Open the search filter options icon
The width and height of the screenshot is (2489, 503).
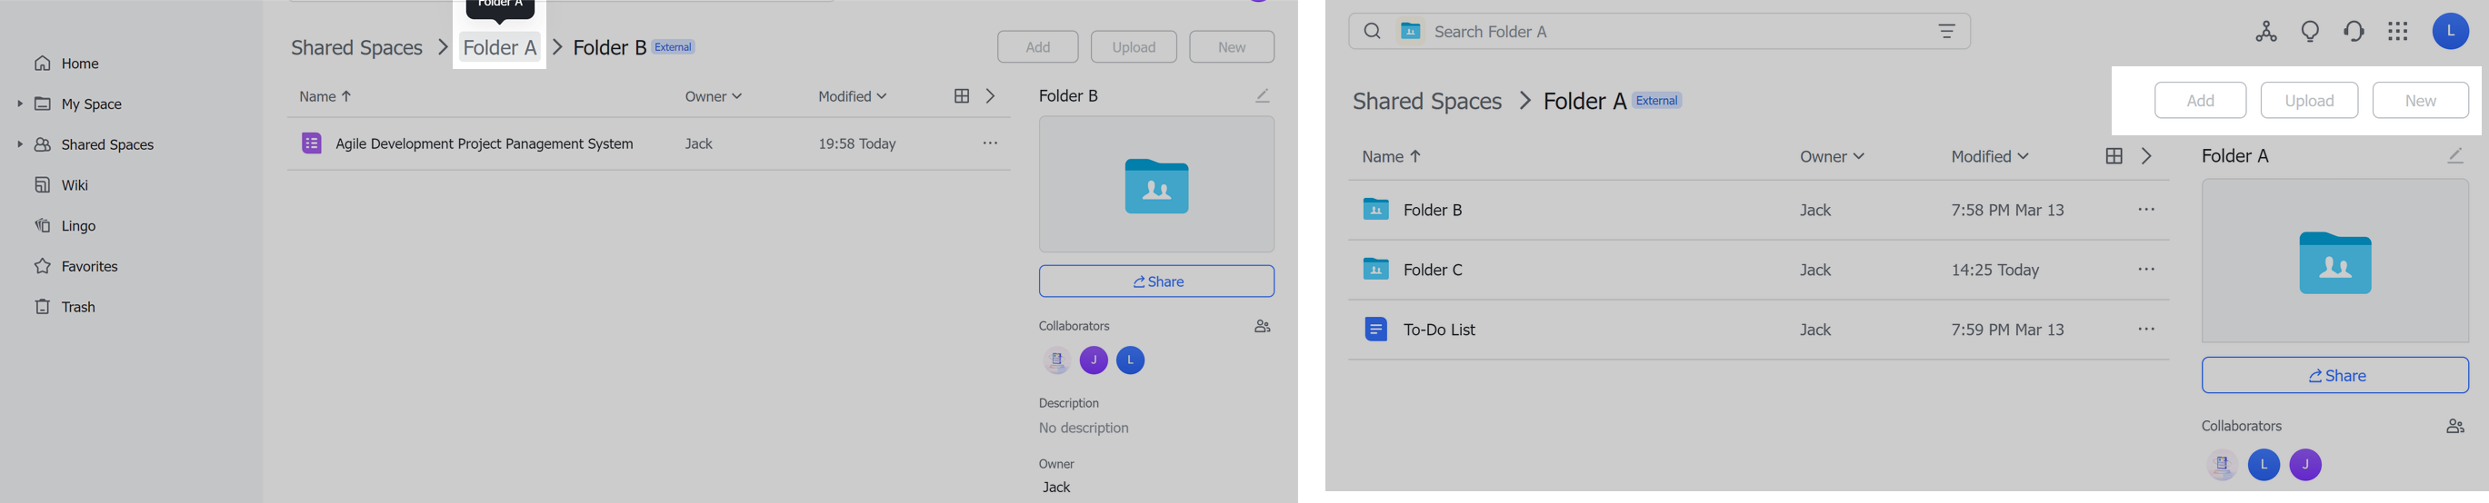click(1946, 32)
